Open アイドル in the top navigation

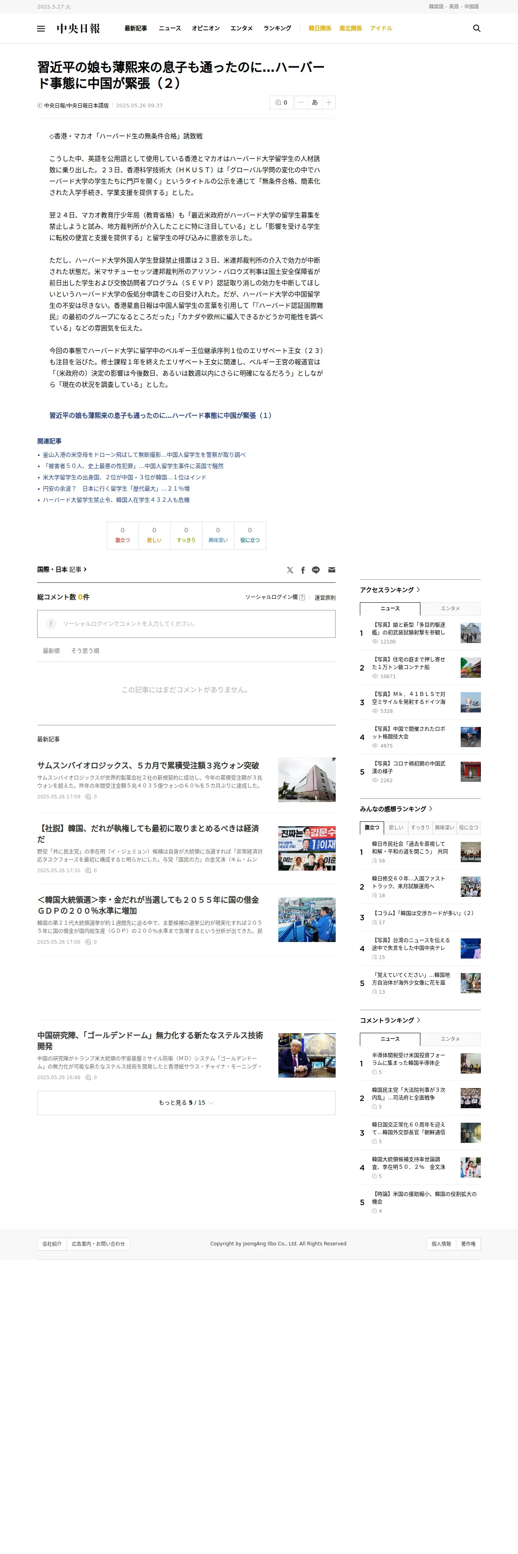pyautogui.click(x=381, y=28)
